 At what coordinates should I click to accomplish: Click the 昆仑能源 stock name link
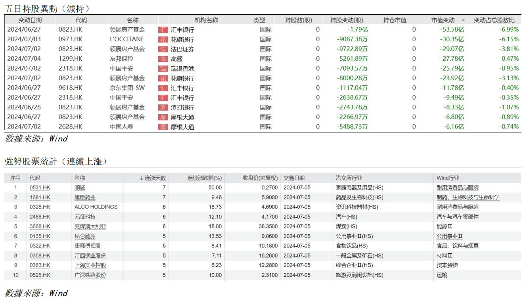point(85,236)
